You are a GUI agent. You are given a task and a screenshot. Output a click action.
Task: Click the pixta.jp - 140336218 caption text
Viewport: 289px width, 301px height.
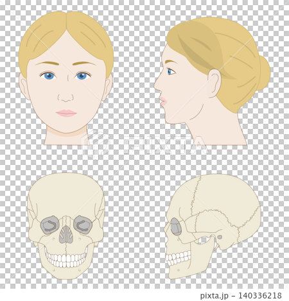(x=241, y=295)
